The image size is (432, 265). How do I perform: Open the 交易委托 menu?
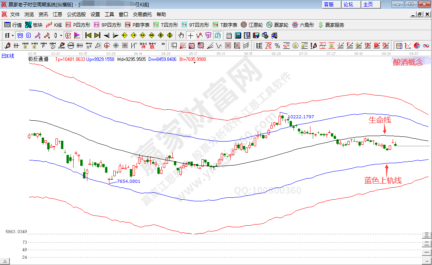pos(142,15)
